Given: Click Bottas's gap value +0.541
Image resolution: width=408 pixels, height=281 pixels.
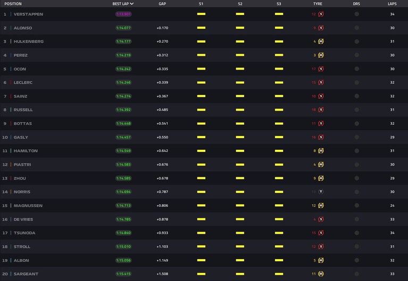Looking at the screenshot, I should 162,123.
